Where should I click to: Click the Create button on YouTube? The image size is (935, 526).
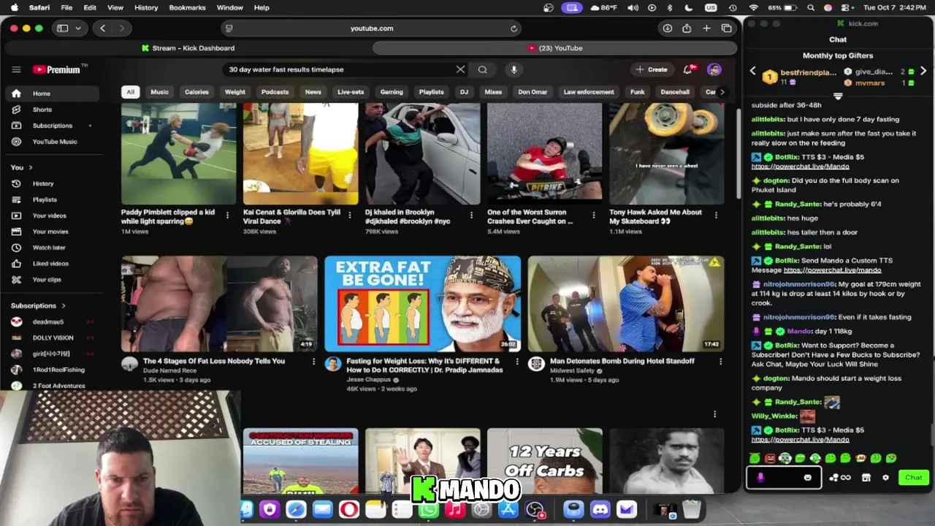pyautogui.click(x=652, y=69)
